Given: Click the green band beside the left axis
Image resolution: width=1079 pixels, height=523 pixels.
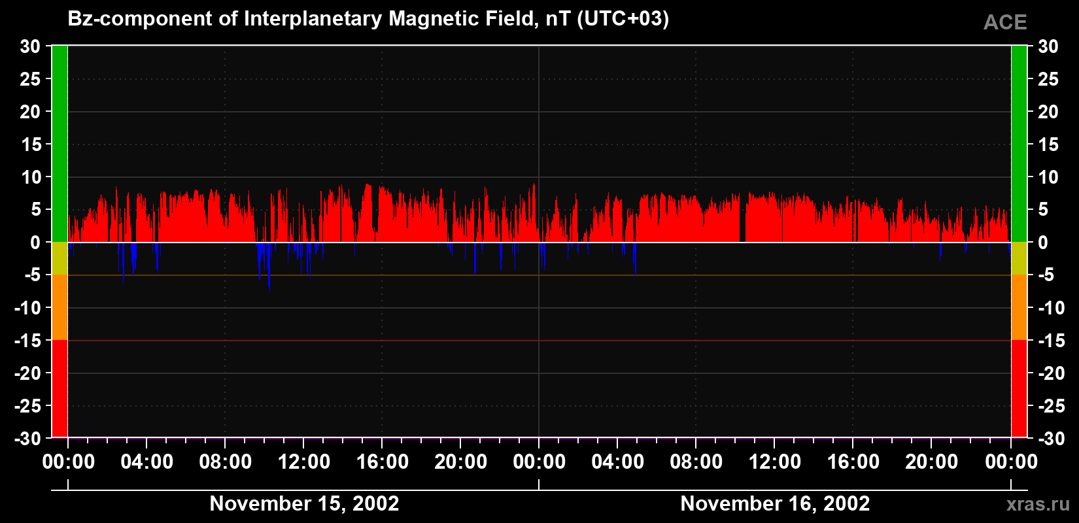Looking at the screenshot, I should (x=60, y=144).
